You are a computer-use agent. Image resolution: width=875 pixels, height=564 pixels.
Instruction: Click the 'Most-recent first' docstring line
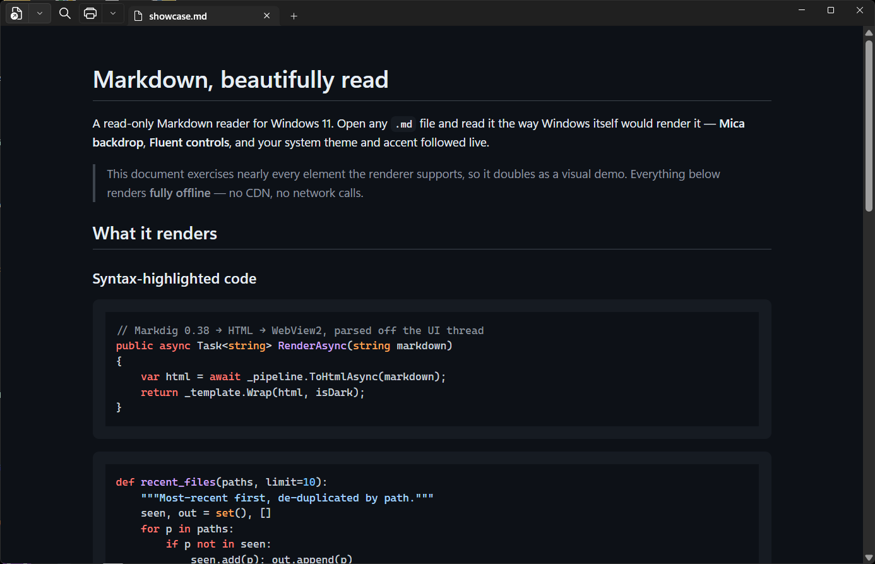287,498
